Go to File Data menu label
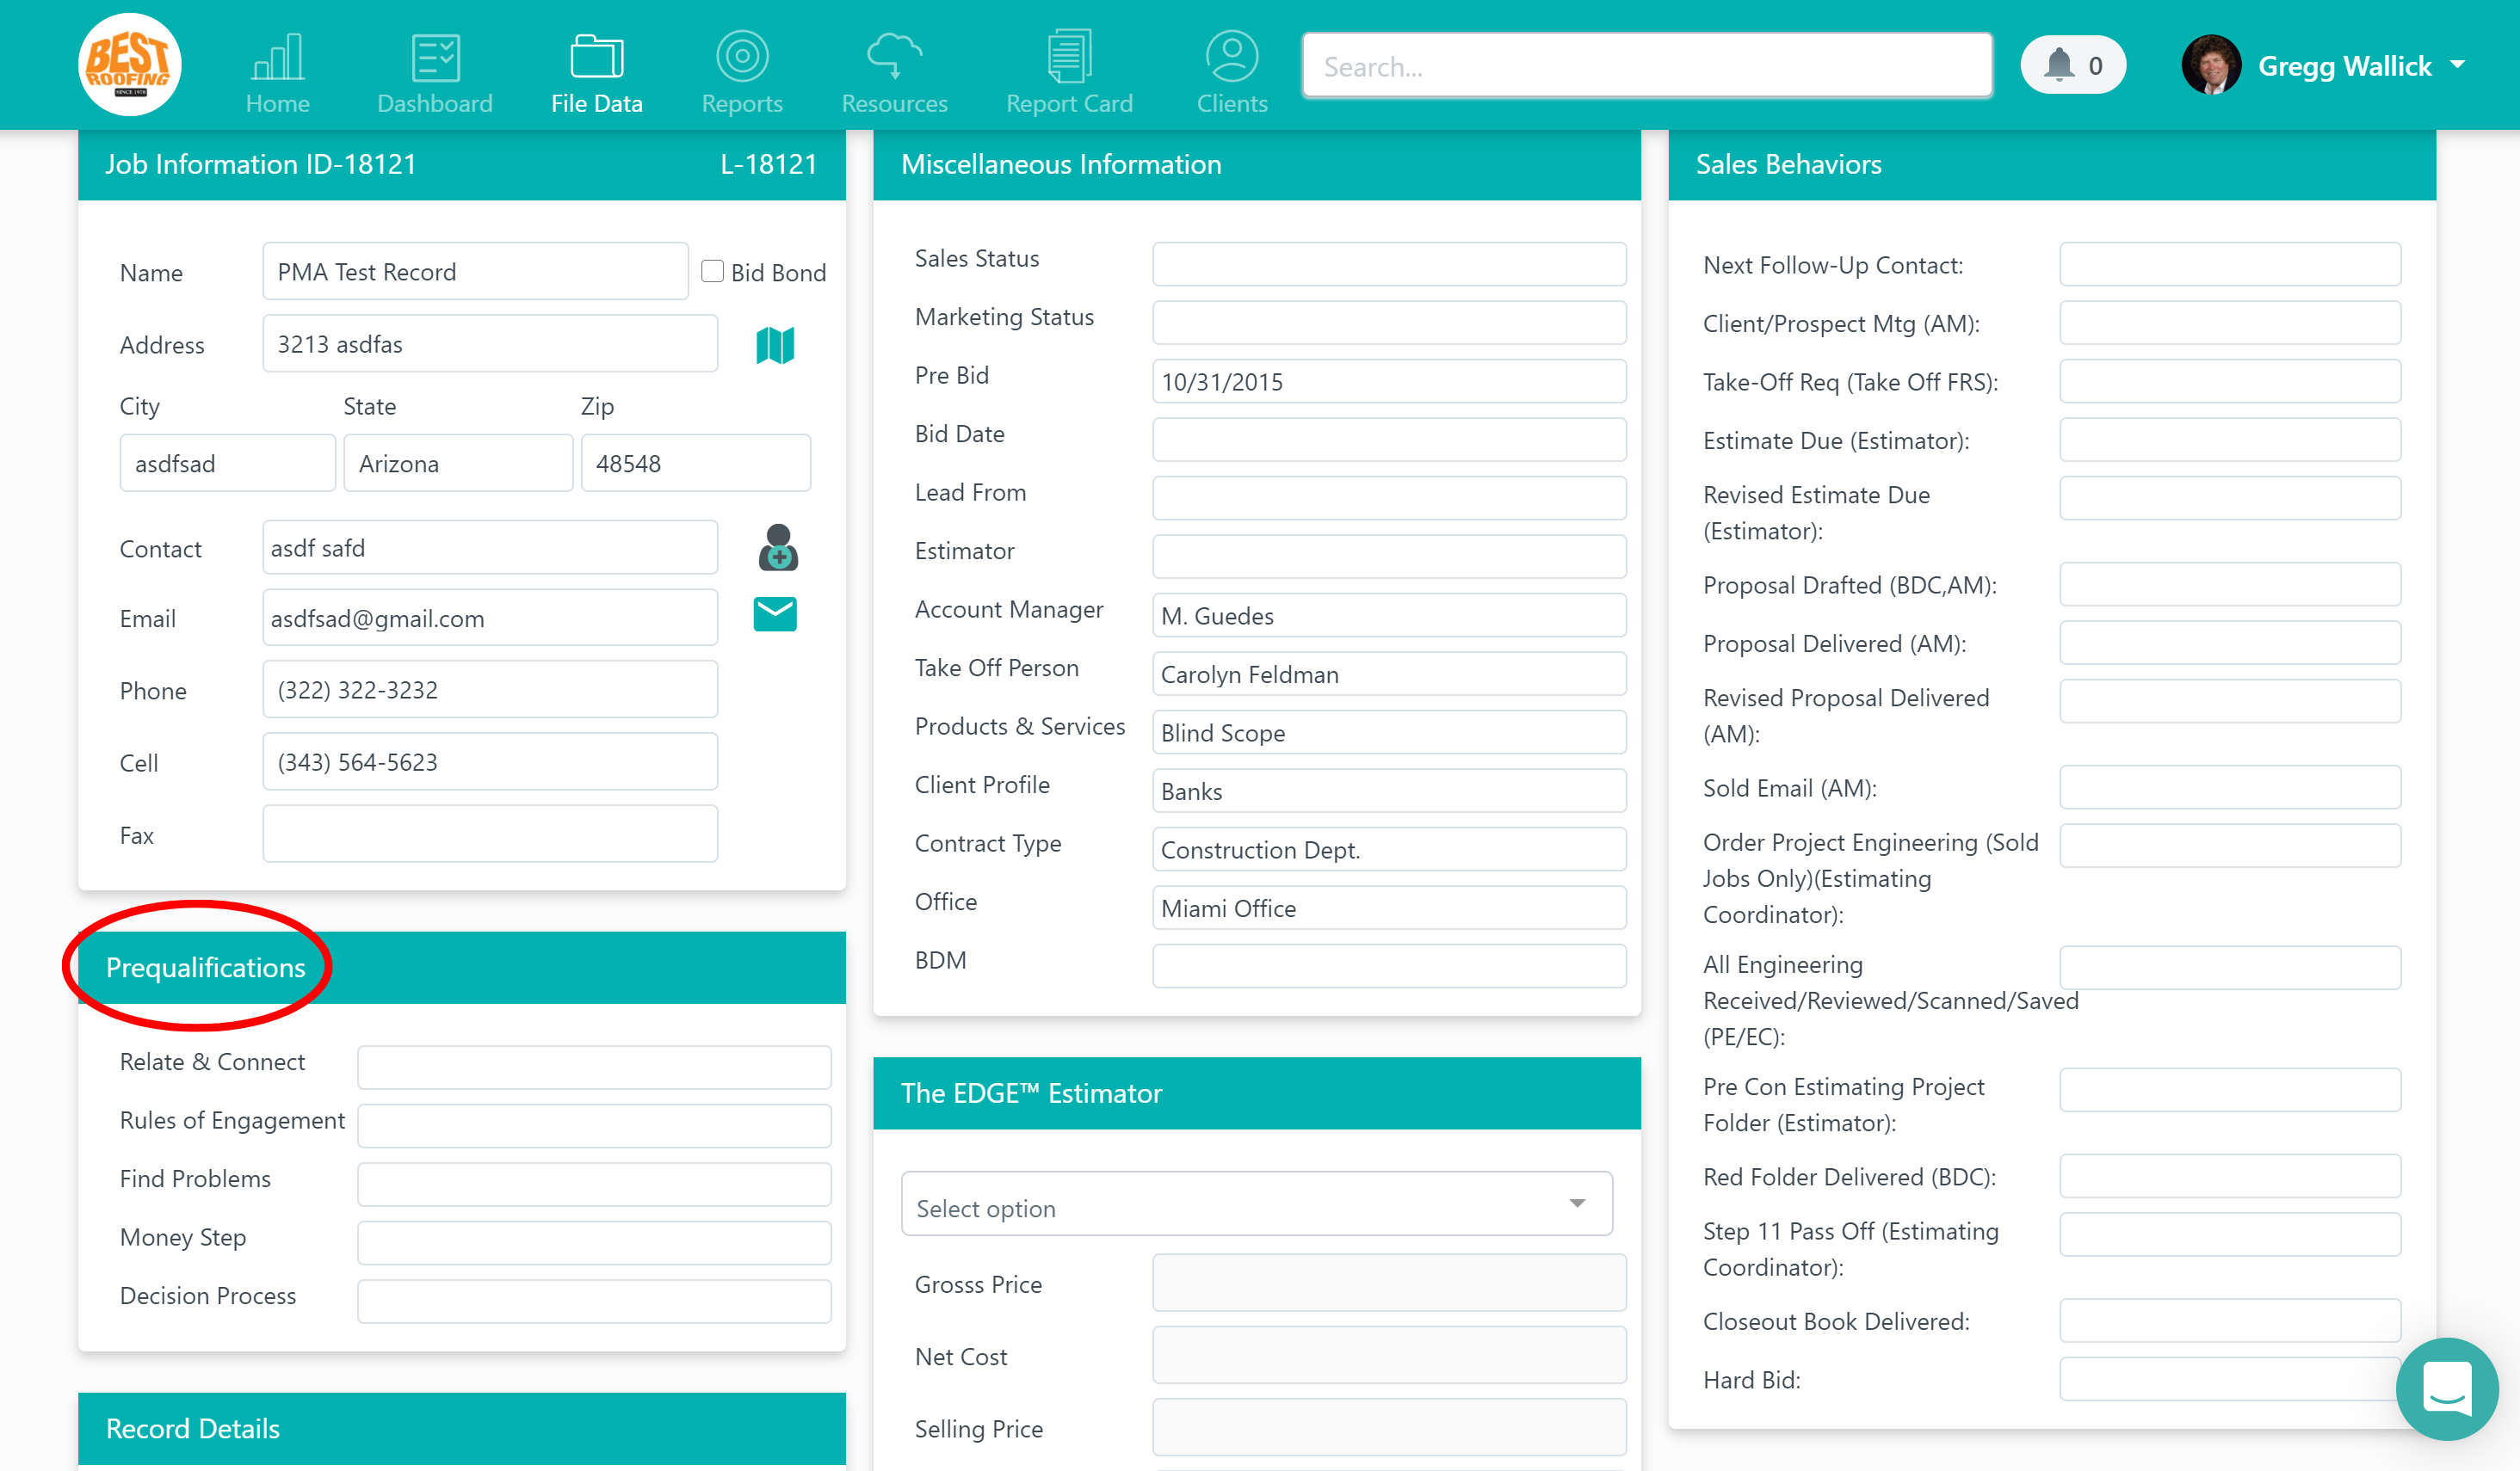Viewport: 2520px width, 1471px height. tap(597, 104)
